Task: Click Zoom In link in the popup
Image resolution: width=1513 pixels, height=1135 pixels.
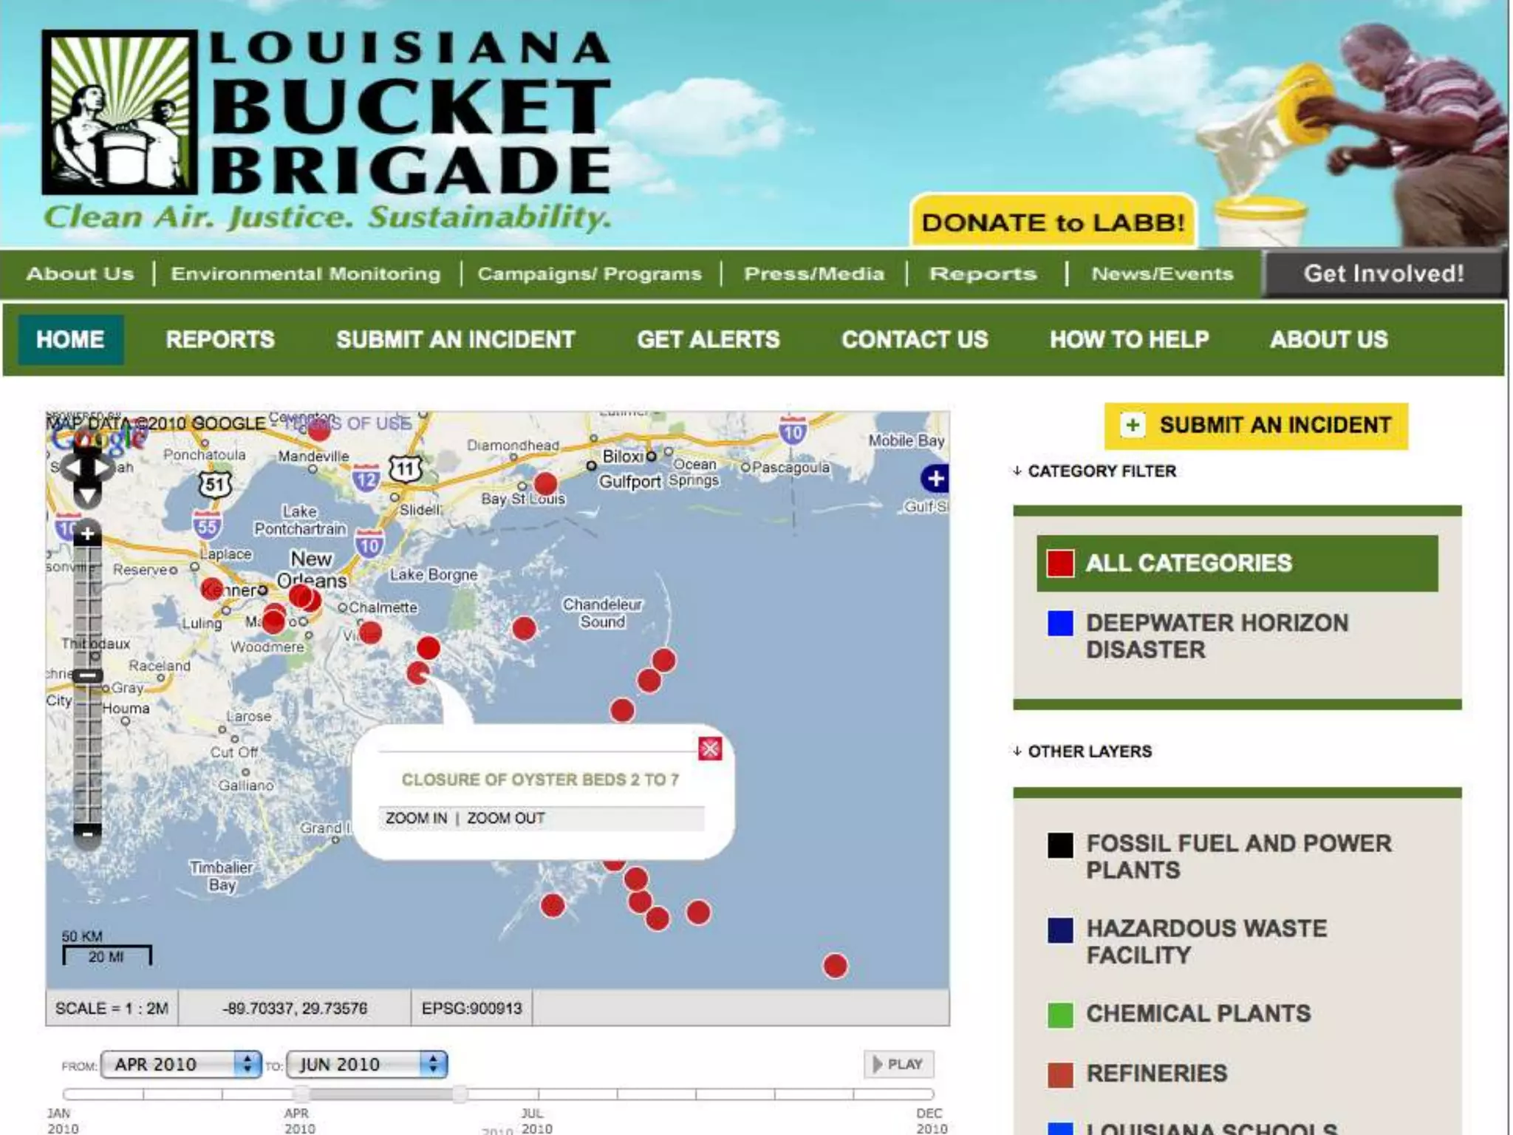Action: click(x=416, y=819)
